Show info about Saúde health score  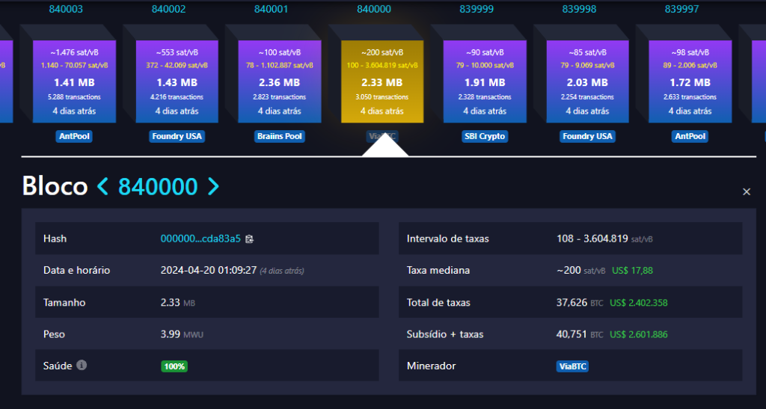coord(82,365)
